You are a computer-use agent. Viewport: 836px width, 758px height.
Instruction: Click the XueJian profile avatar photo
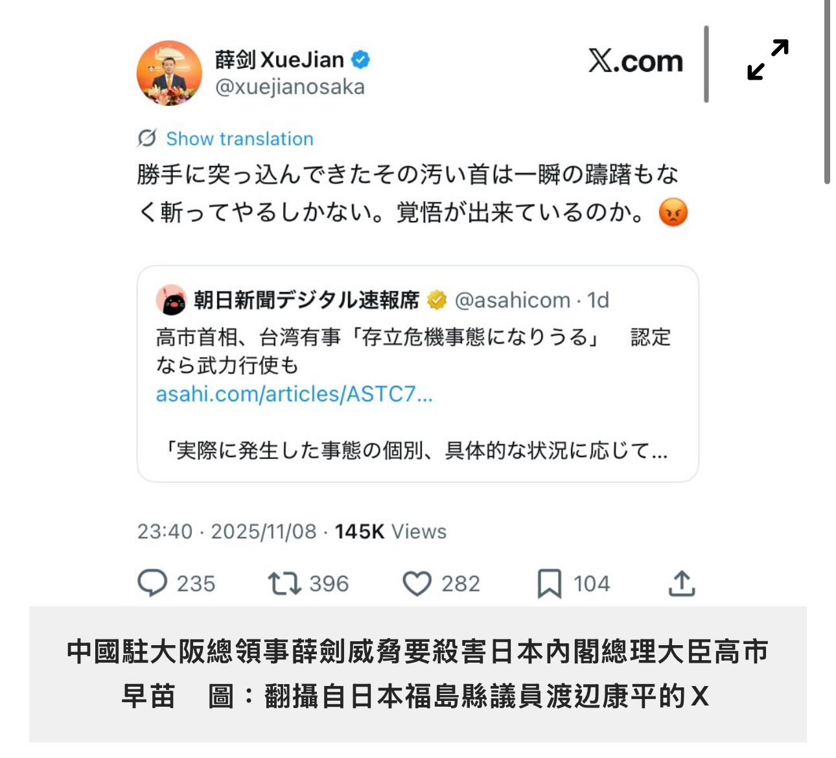(169, 73)
